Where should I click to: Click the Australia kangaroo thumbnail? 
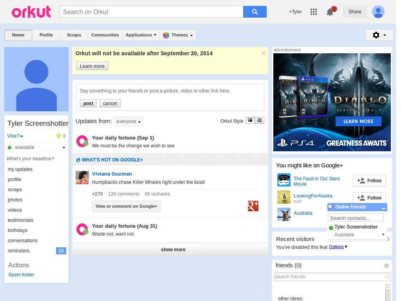[284, 214]
